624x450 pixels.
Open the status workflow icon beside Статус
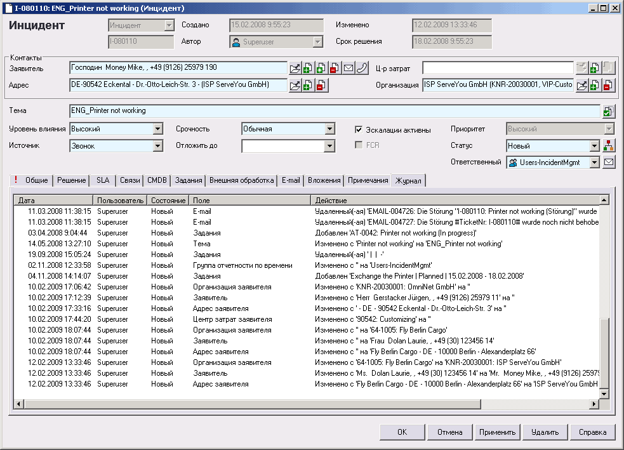click(x=609, y=145)
